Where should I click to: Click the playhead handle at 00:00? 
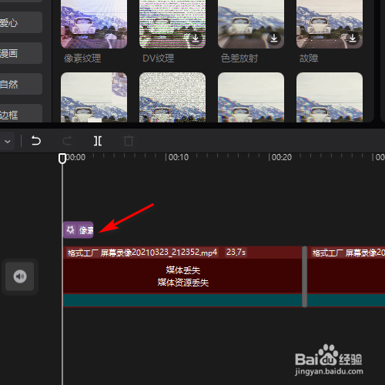(62, 159)
